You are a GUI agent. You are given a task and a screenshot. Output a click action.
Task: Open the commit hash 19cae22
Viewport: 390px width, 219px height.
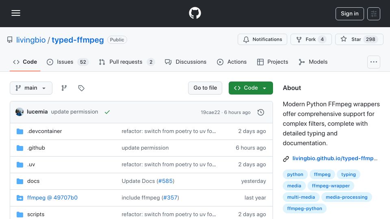pyautogui.click(x=210, y=112)
